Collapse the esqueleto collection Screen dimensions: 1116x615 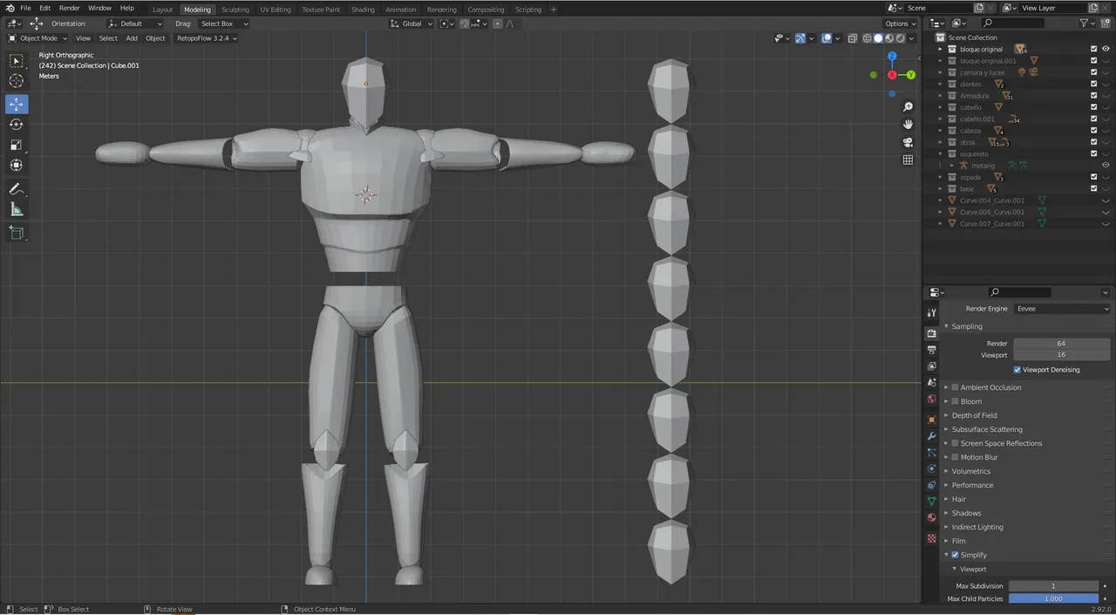pyautogui.click(x=941, y=154)
